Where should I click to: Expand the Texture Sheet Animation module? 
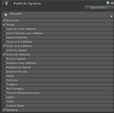point(58,93)
